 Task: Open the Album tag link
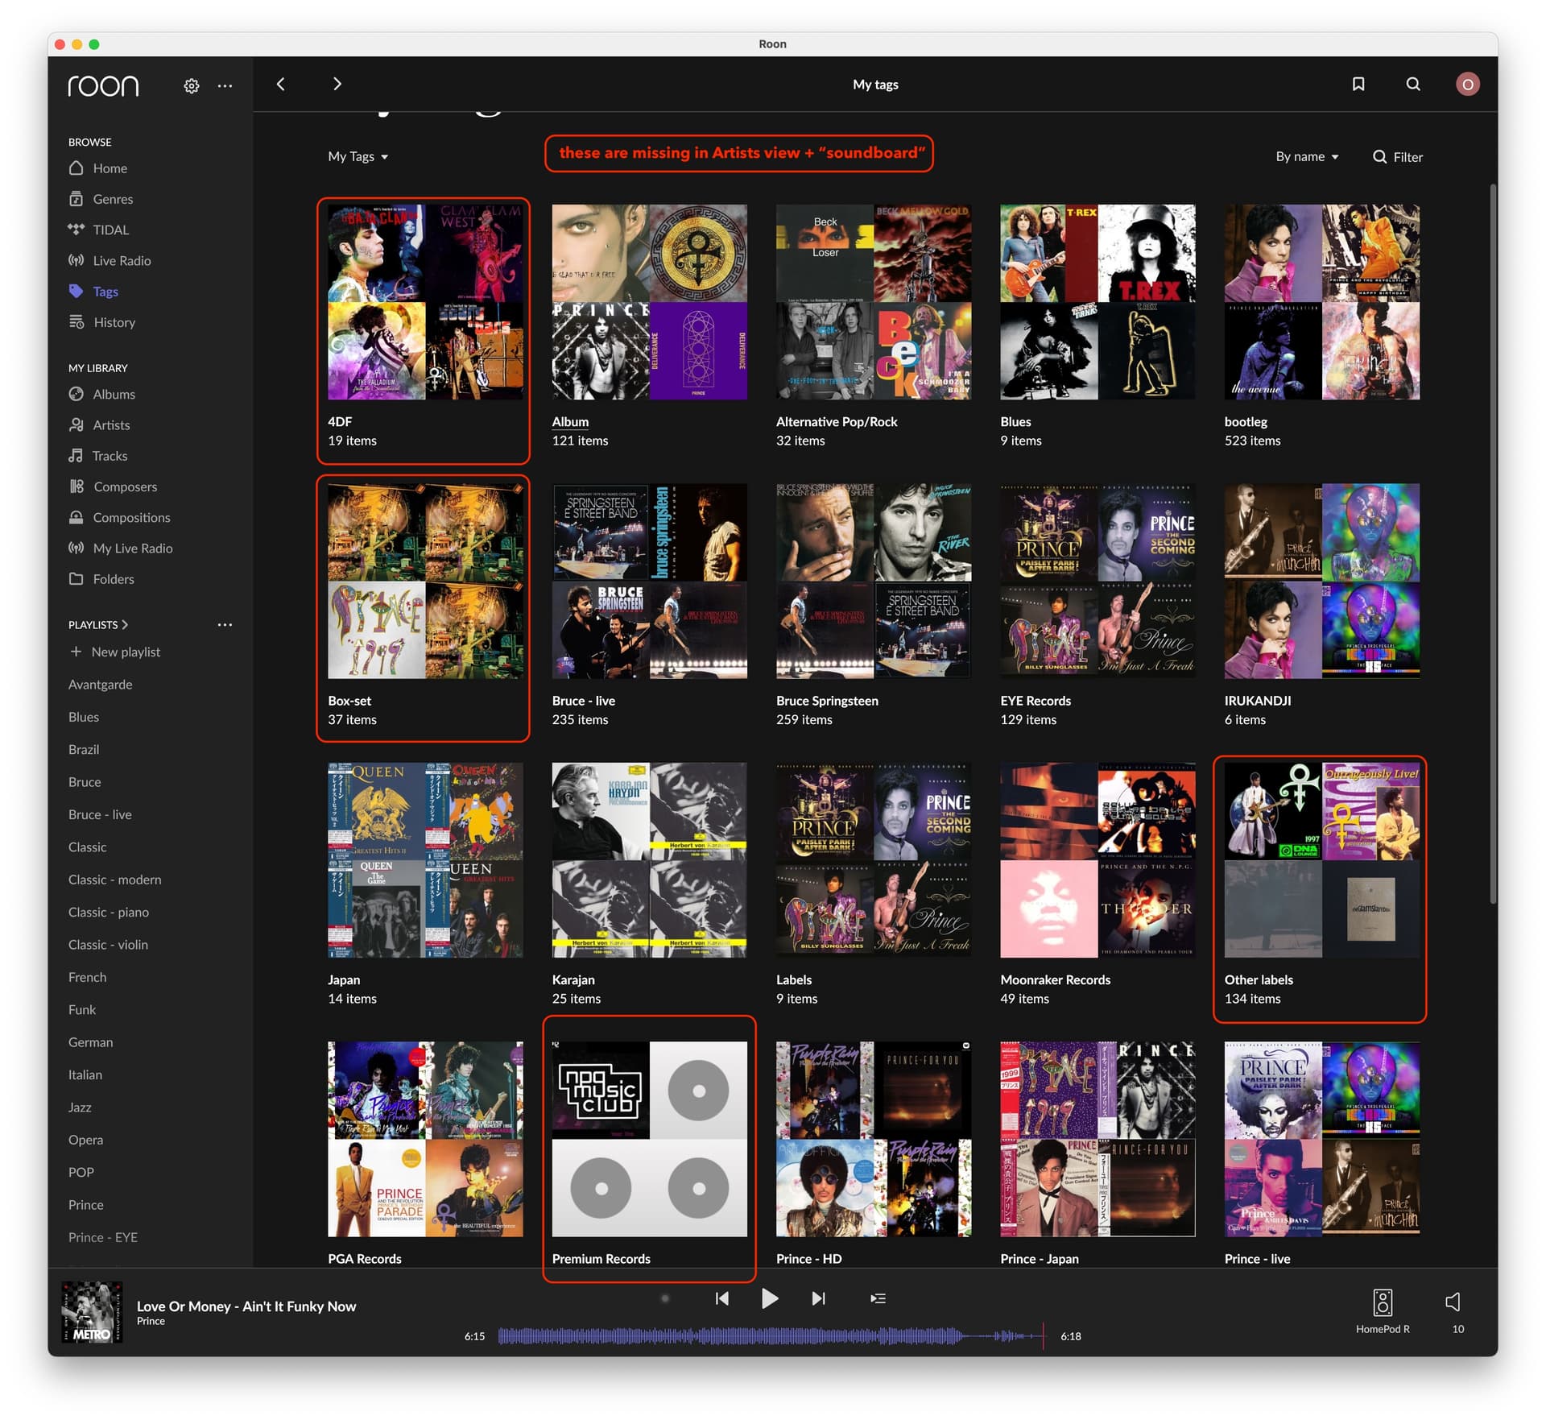pyautogui.click(x=570, y=421)
